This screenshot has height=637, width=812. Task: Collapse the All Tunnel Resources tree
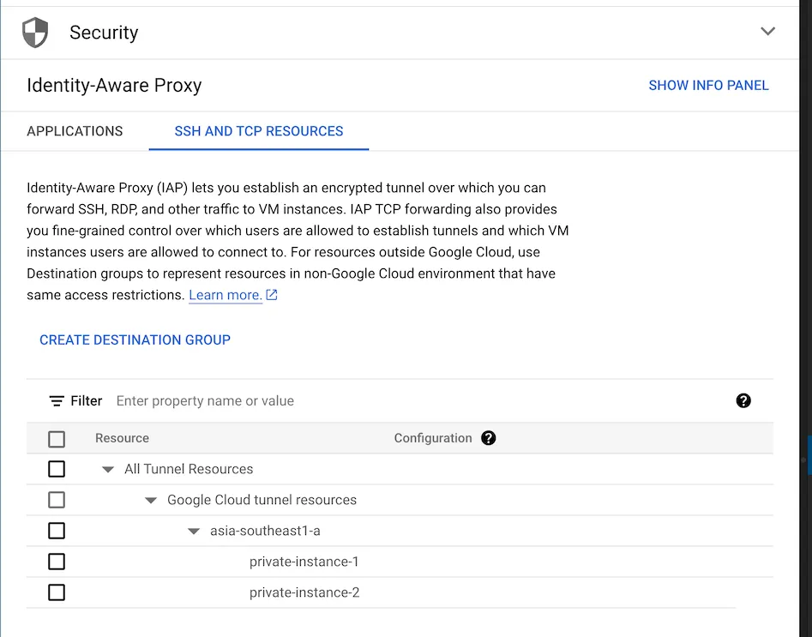tap(107, 469)
